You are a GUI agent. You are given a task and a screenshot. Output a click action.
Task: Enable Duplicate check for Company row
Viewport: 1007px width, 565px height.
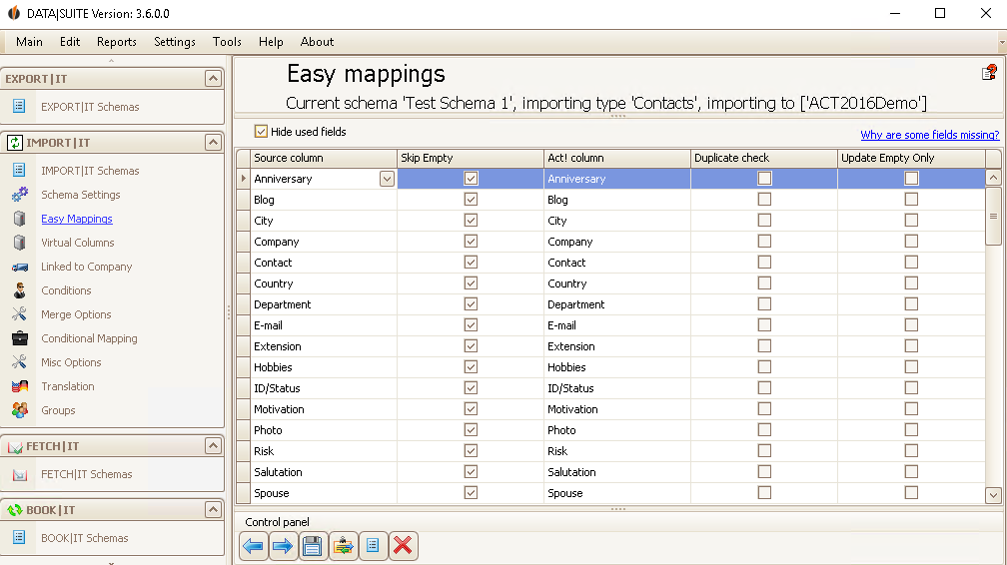[x=764, y=242]
